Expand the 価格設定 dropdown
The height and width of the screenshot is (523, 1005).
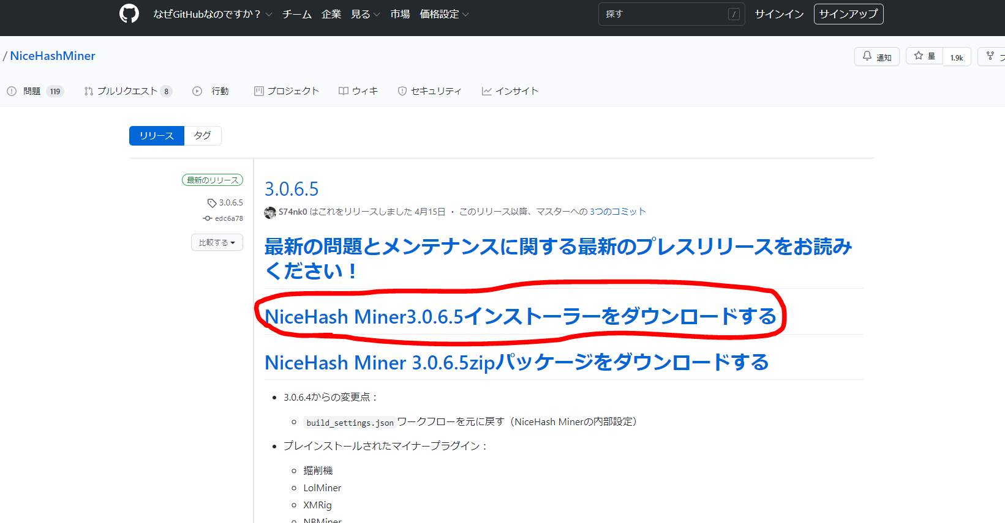coord(444,14)
